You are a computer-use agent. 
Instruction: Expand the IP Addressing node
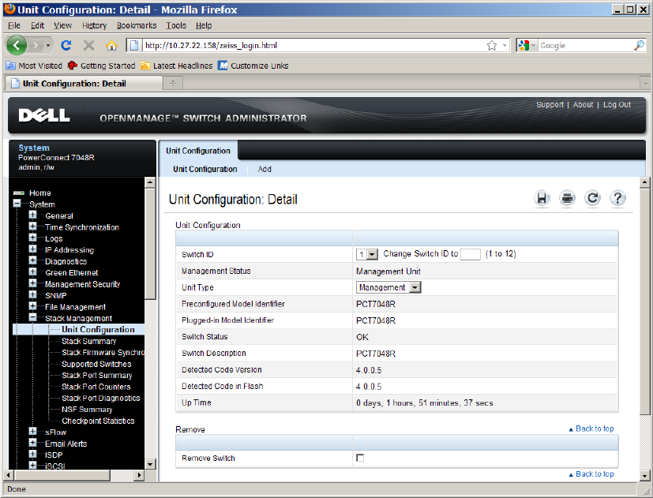32,249
